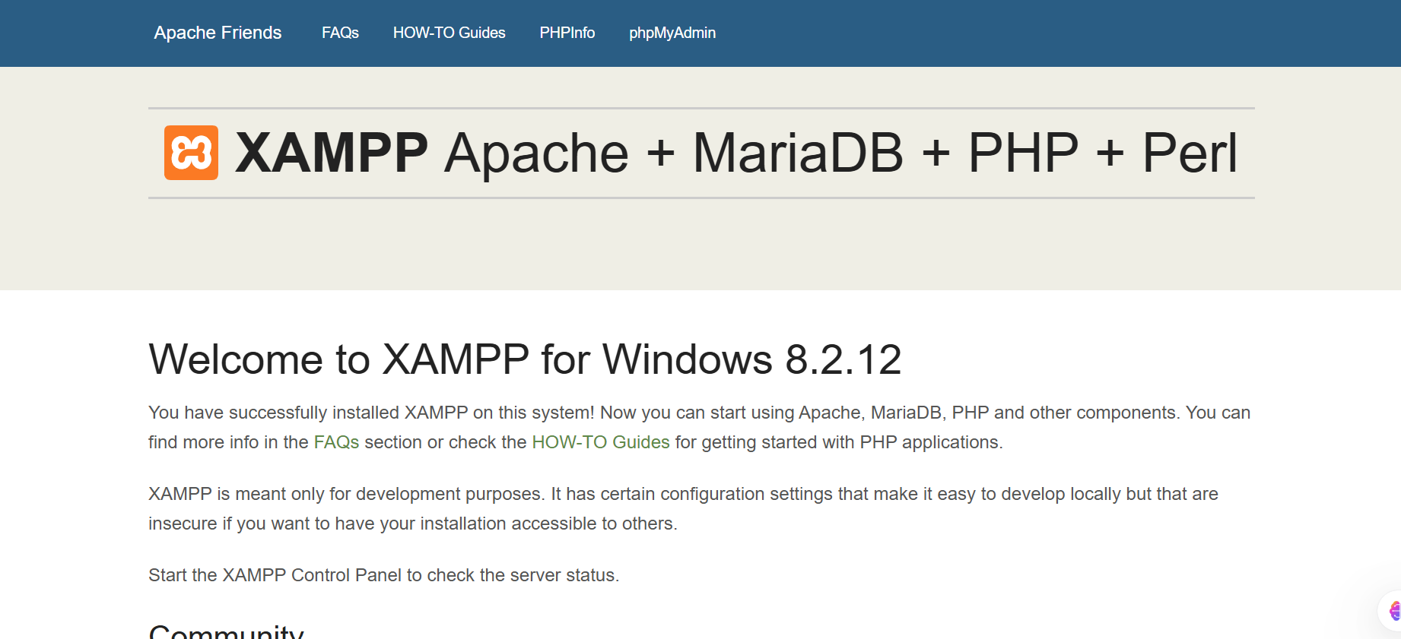Click the Community section heading
1401x639 pixels.
pos(227,632)
